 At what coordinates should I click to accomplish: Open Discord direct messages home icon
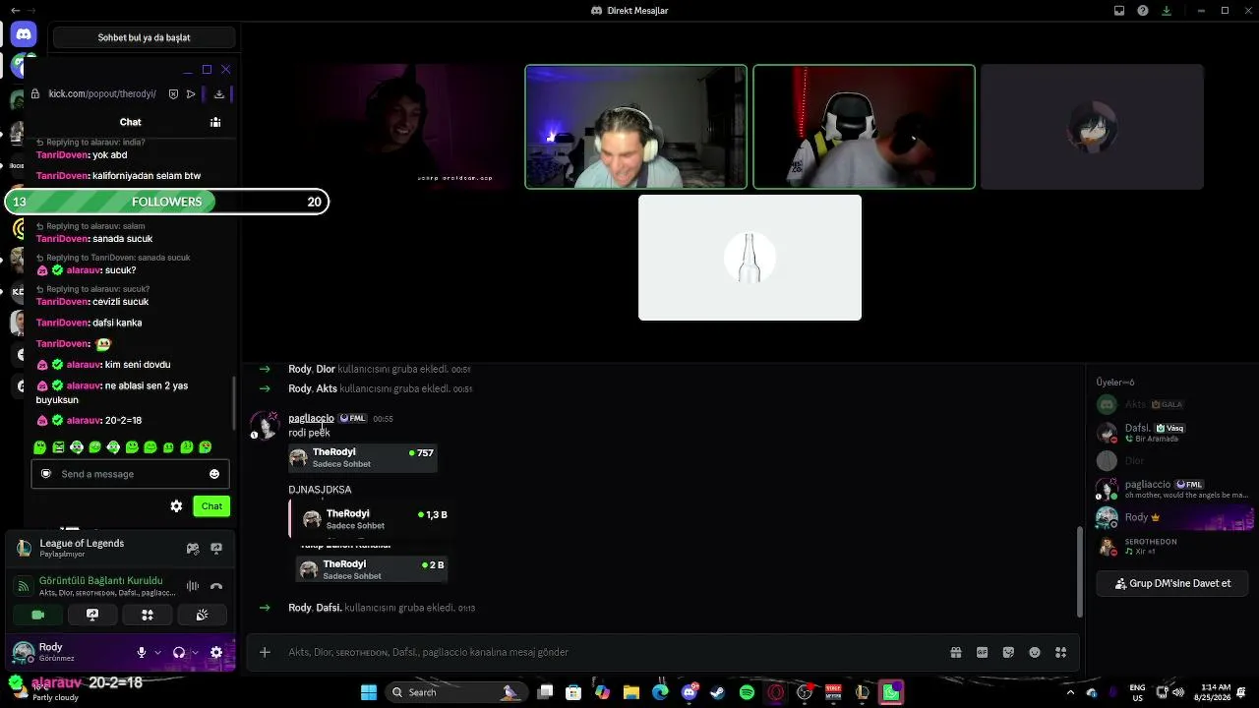coord(24,34)
